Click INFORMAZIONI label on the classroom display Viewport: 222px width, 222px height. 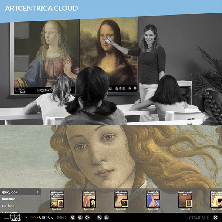[x=45, y=90]
